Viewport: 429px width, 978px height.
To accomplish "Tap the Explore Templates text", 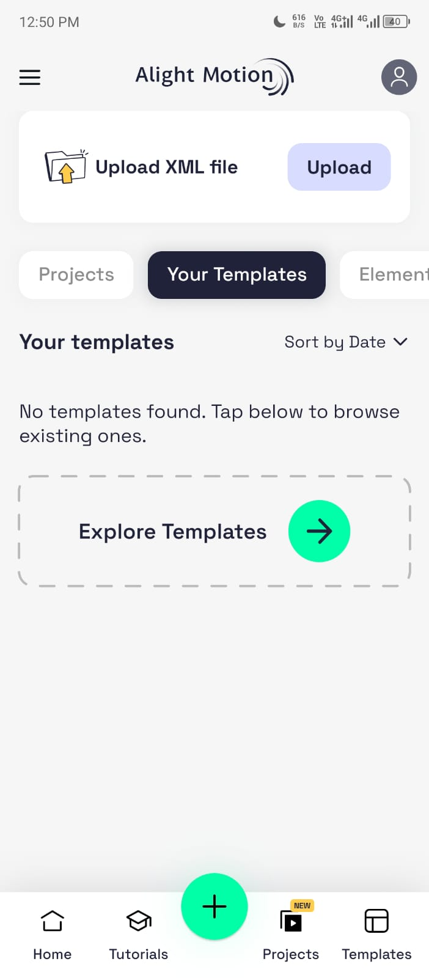I will pyautogui.click(x=172, y=532).
